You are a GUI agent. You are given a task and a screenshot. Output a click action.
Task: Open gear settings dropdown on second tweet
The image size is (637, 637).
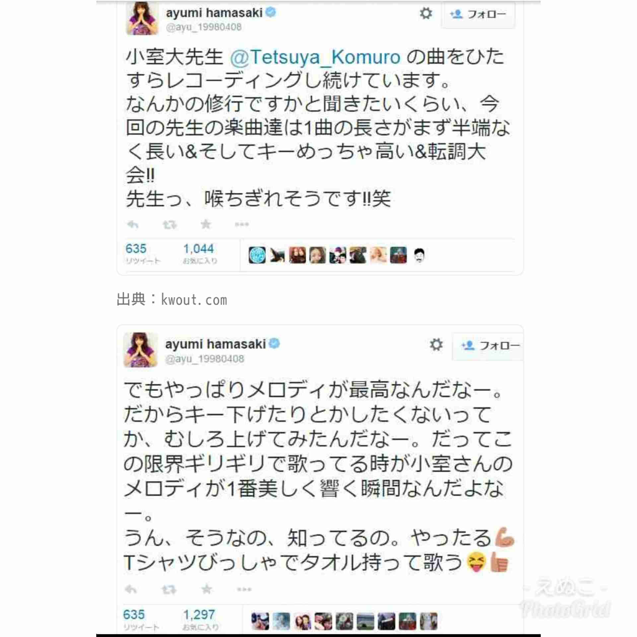436,345
